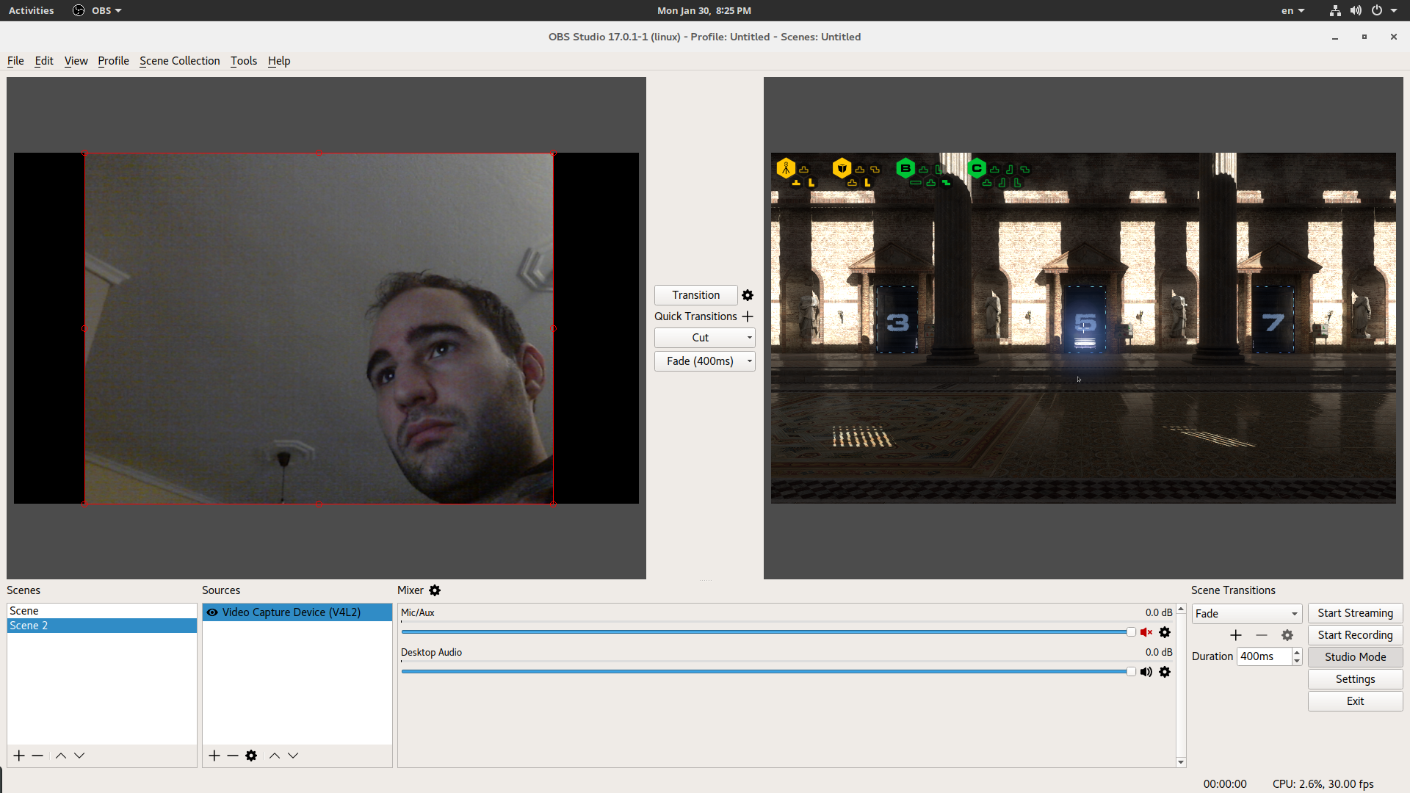The width and height of the screenshot is (1410, 793).
Task: Increase Duration with up stepper arrow
Action: coord(1297,652)
